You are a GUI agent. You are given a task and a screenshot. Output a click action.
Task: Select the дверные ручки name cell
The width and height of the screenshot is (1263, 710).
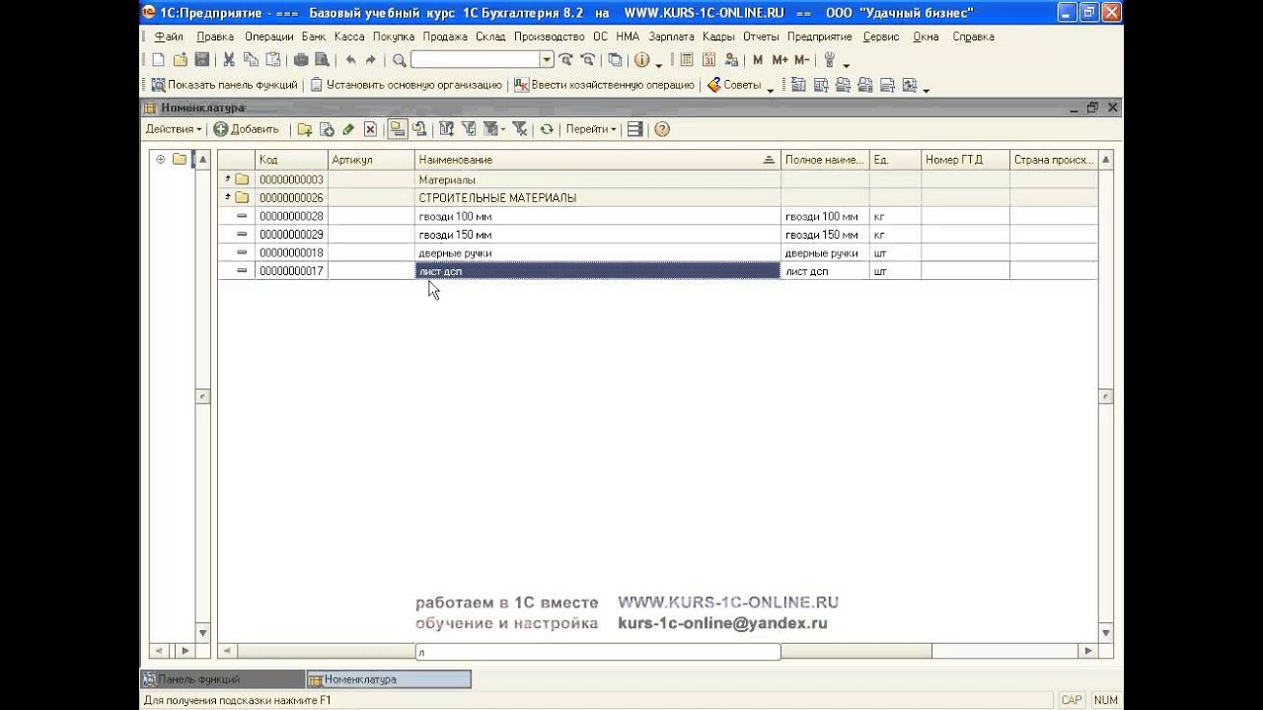click(x=597, y=252)
